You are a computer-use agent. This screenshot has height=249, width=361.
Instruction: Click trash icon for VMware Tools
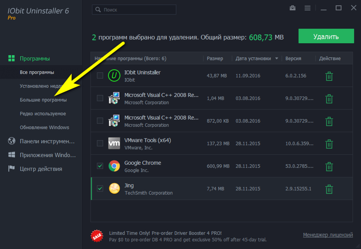click(x=329, y=144)
